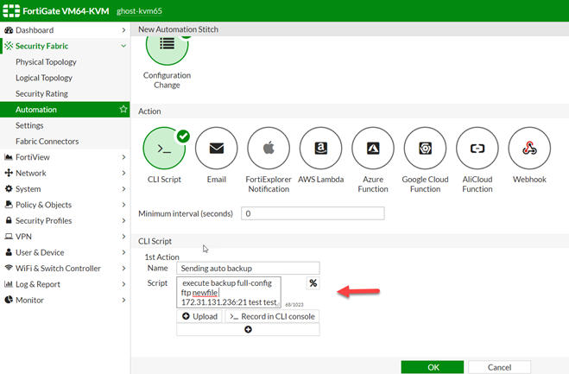Choose the Azure Function action icon
The height and width of the screenshot is (374, 569).
click(373, 149)
